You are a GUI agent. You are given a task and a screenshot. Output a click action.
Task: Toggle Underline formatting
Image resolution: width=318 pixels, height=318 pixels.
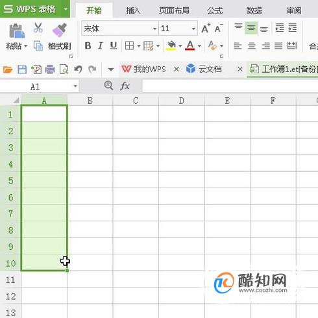point(114,45)
